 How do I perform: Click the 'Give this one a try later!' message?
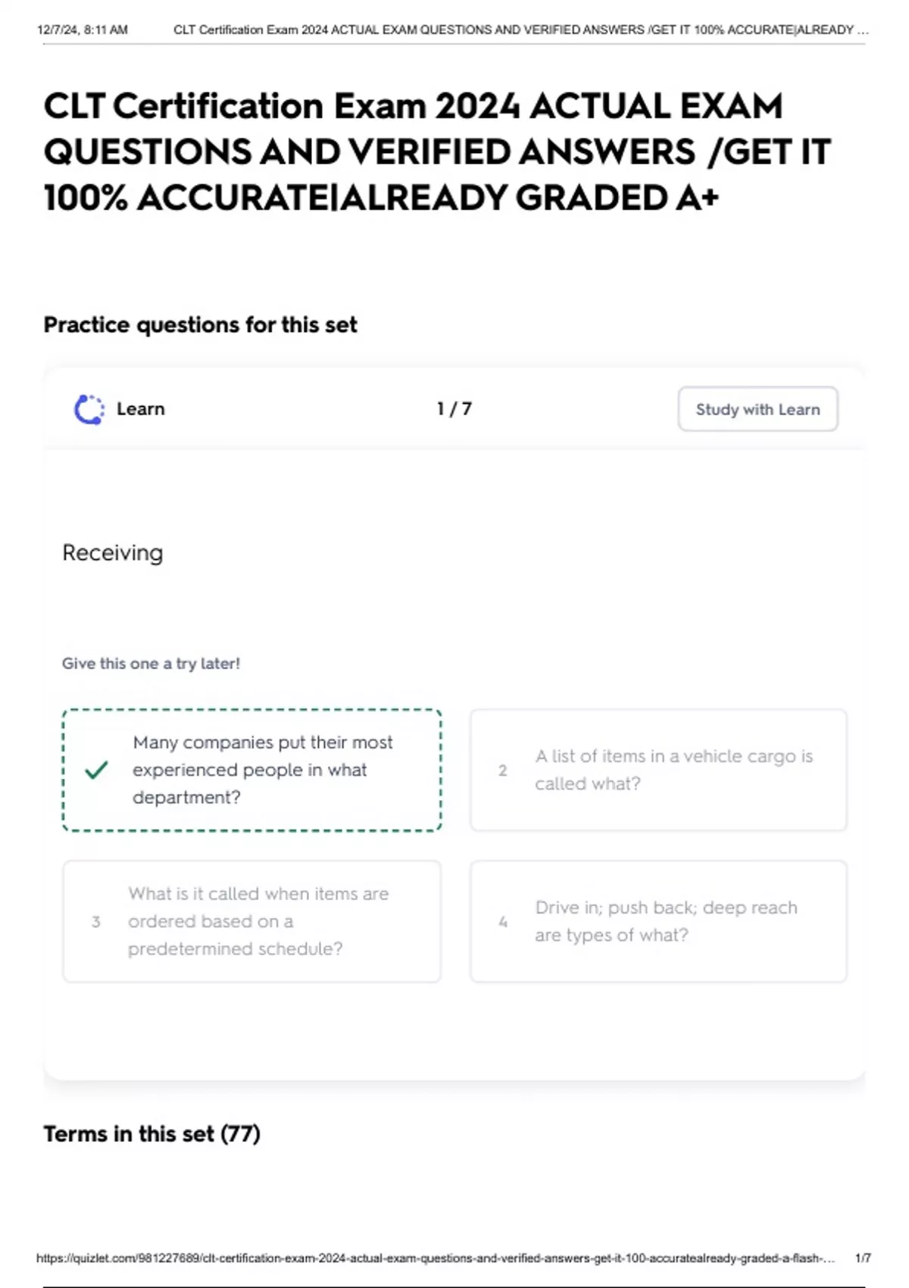tap(151, 664)
